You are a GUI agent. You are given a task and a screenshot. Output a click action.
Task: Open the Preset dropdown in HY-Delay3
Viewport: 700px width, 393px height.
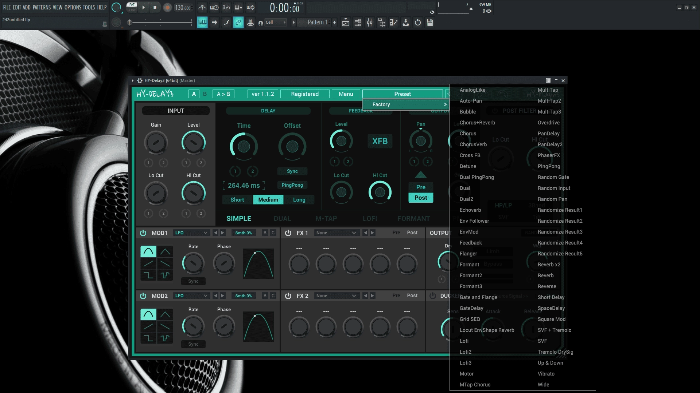[402, 94]
